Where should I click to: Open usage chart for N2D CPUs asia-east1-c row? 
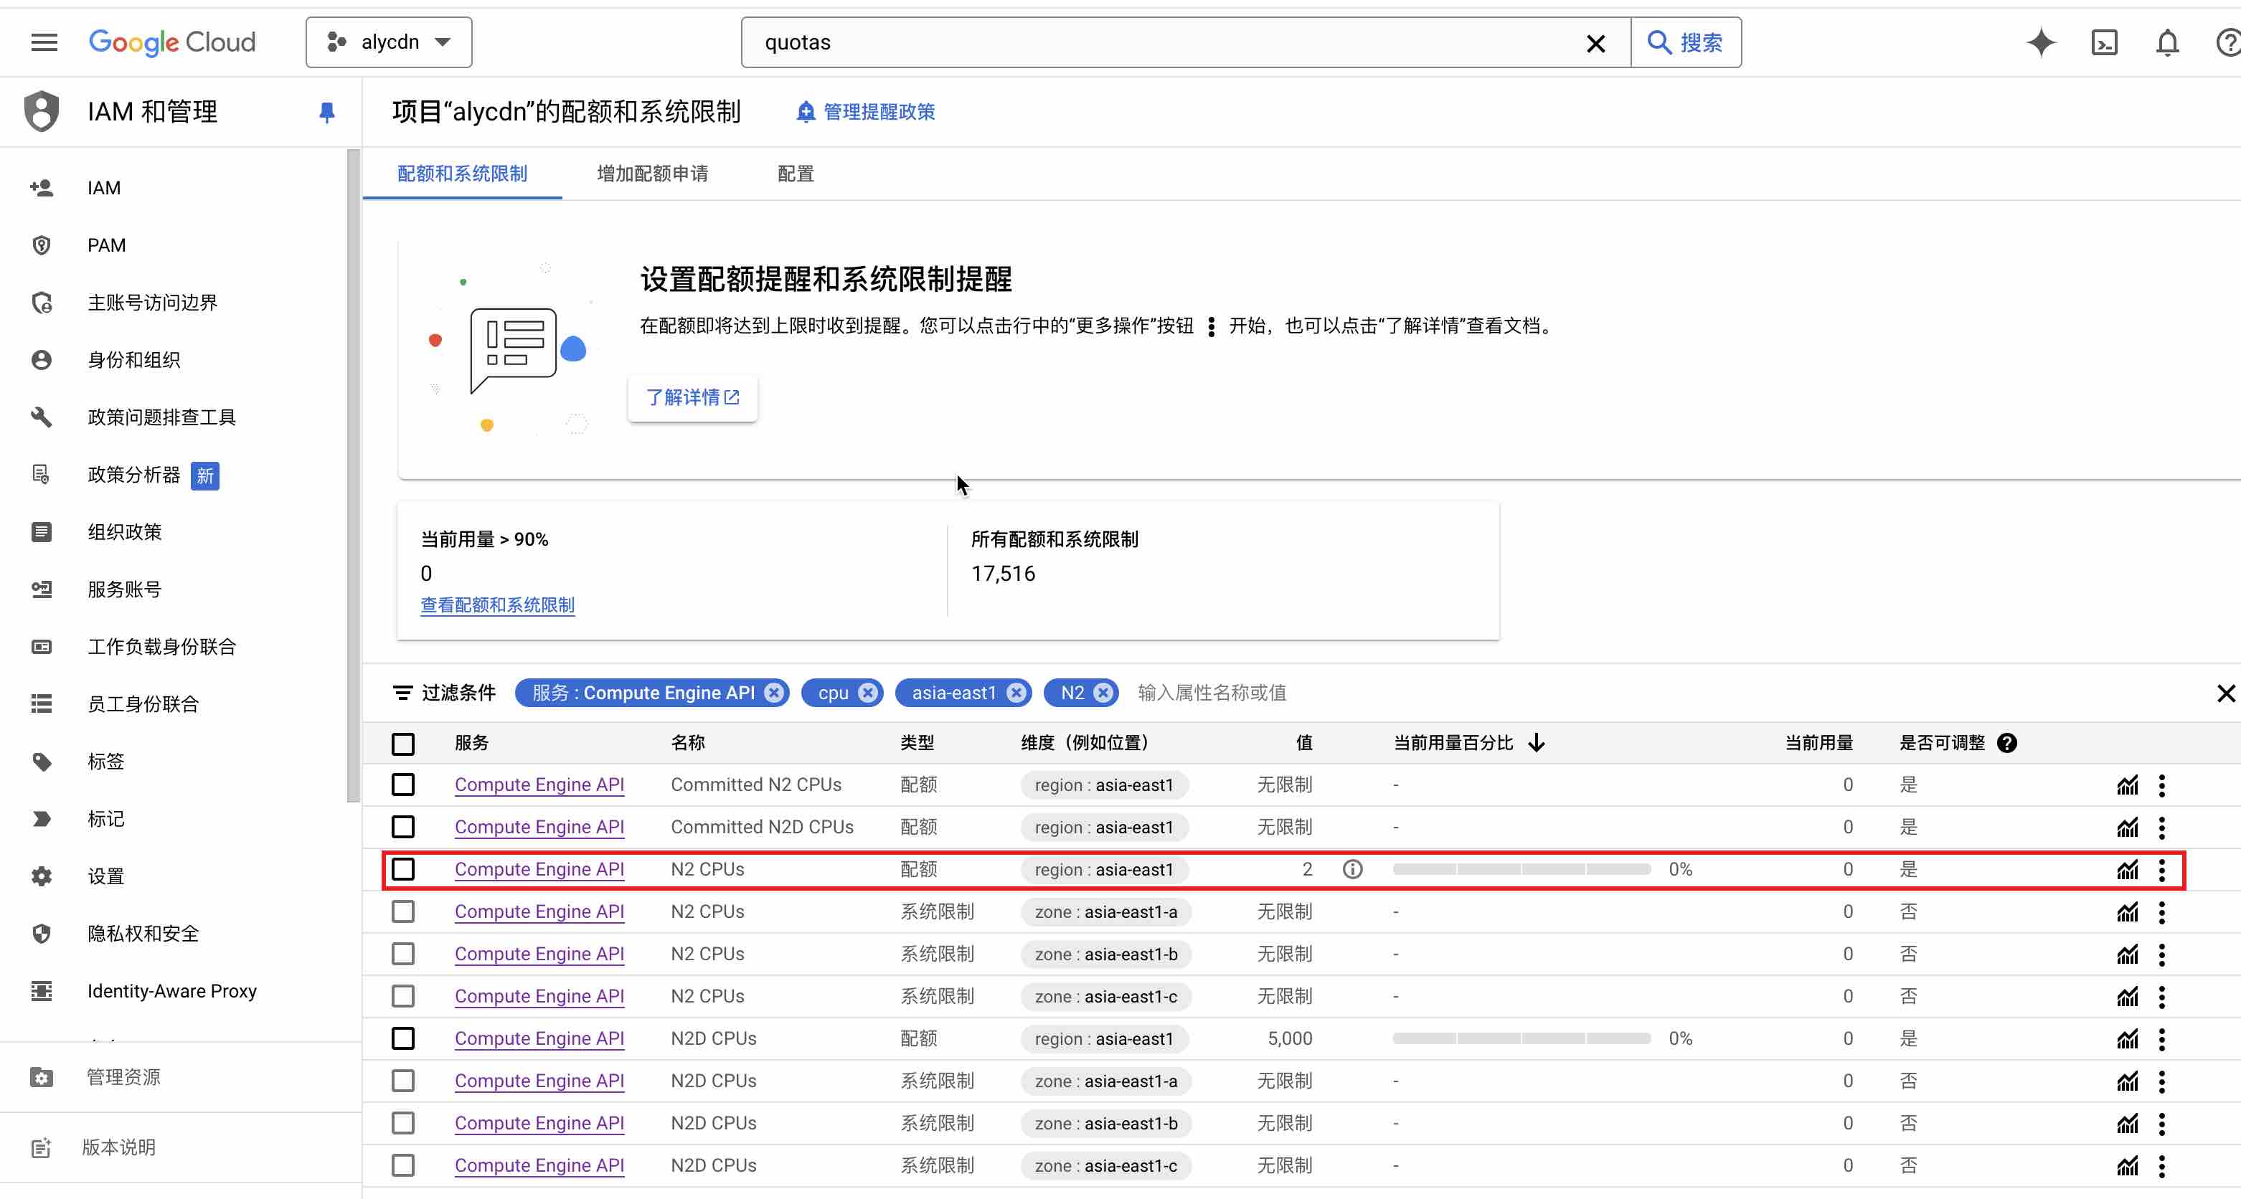click(2127, 1166)
